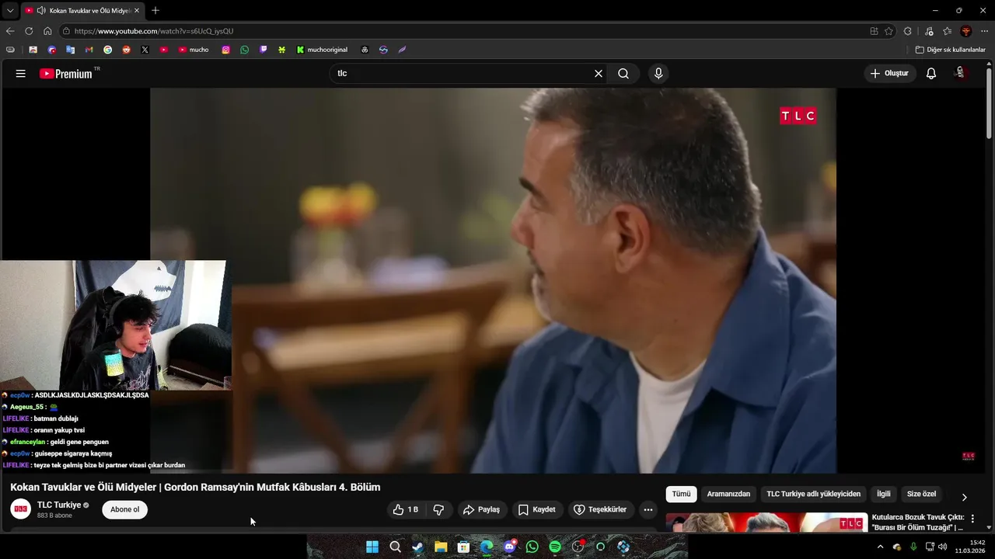The image size is (995, 559).
Task: Open the Instagram bookmark
Action: 225,50
